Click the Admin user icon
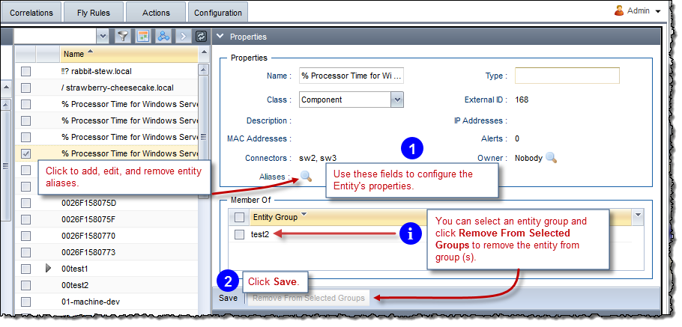The width and height of the screenshot is (682, 327). click(x=619, y=11)
